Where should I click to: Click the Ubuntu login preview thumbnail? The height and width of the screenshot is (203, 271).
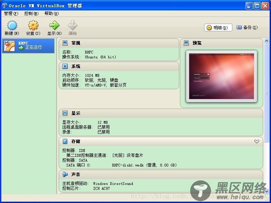[x=222, y=76]
